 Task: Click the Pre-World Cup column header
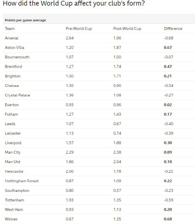click(79, 28)
